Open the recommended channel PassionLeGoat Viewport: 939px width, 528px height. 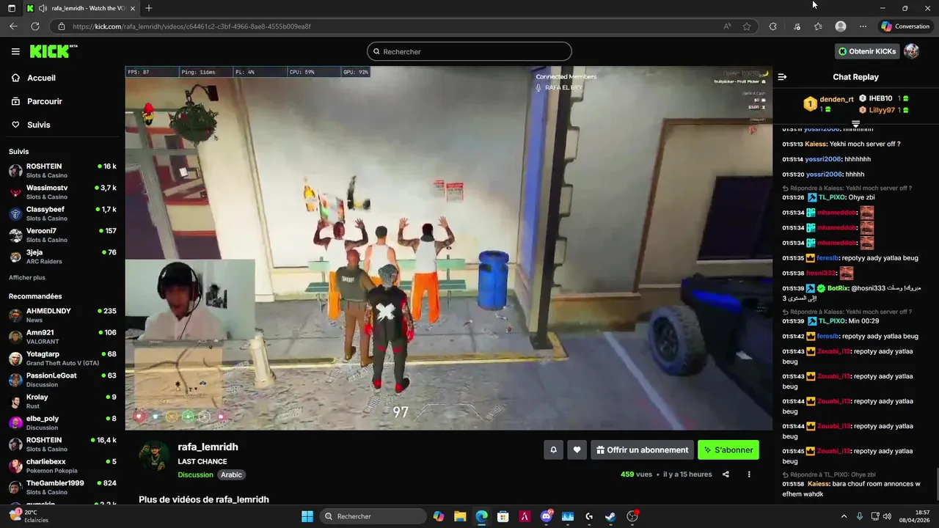(62, 379)
